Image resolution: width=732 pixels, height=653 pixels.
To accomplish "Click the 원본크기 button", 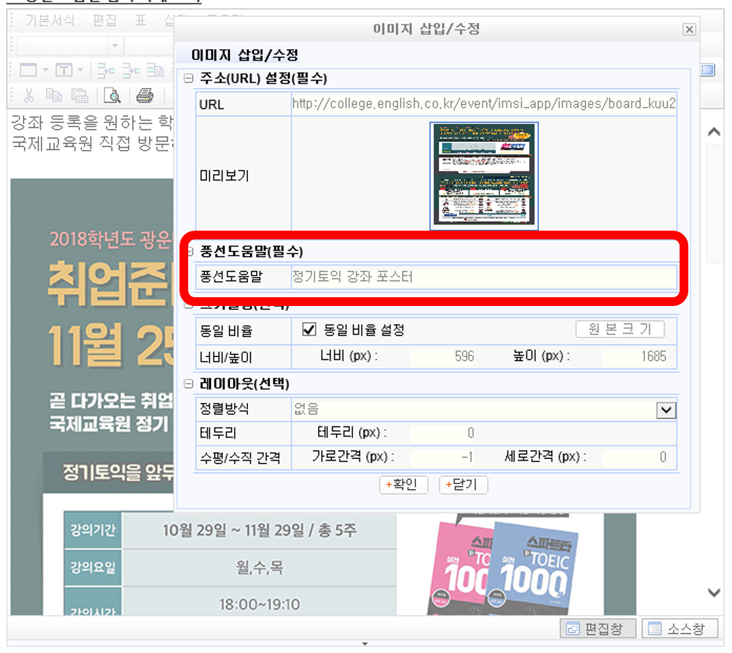I will tap(620, 330).
